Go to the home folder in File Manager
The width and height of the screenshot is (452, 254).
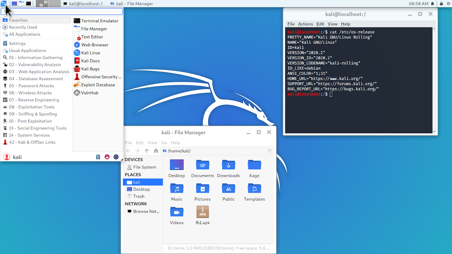point(156,151)
